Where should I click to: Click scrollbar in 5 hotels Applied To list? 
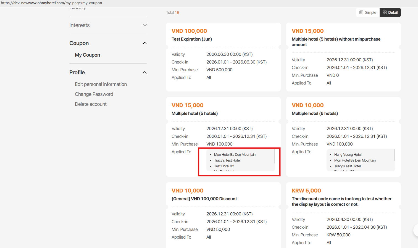274,156
